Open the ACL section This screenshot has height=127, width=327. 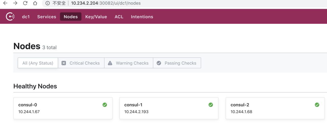pyautogui.click(x=119, y=17)
